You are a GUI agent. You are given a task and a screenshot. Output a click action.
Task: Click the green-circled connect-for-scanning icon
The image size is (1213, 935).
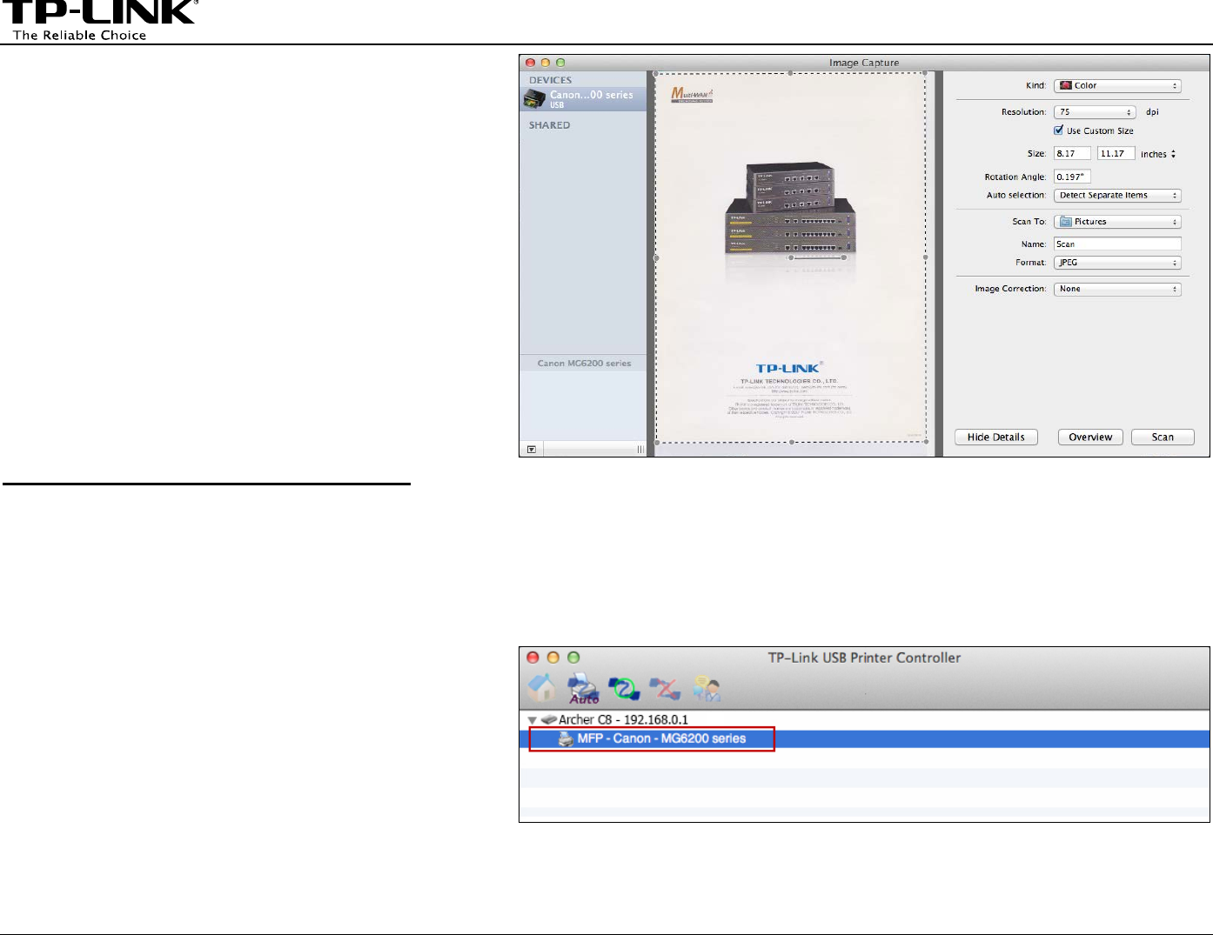(624, 689)
